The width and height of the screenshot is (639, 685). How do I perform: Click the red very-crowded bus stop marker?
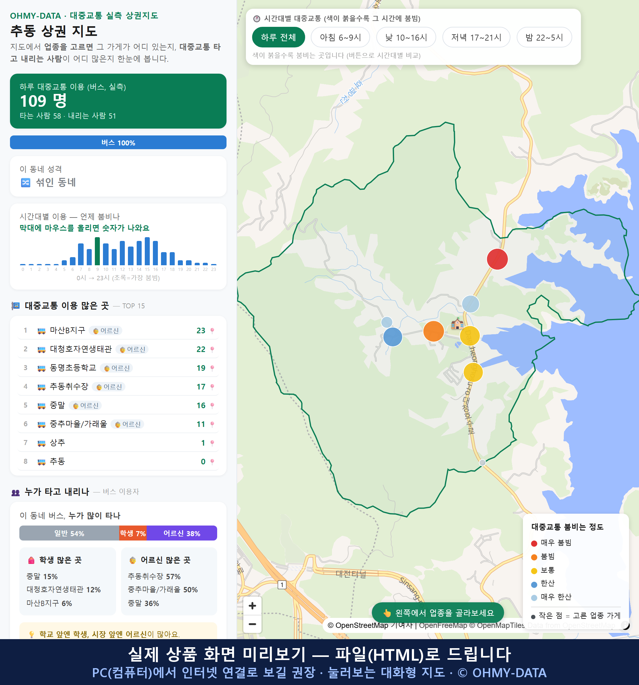pos(497,259)
